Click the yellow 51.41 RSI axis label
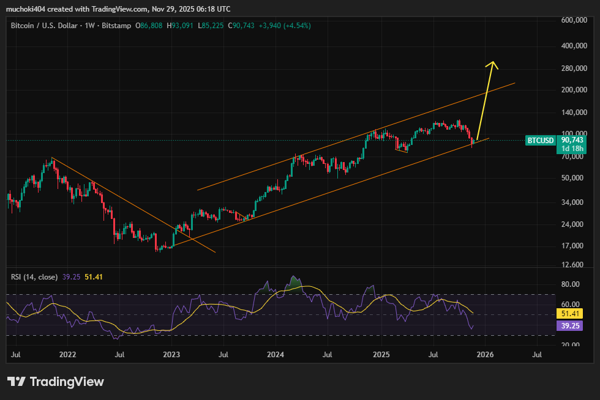The image size is (600, 400). 569,314
